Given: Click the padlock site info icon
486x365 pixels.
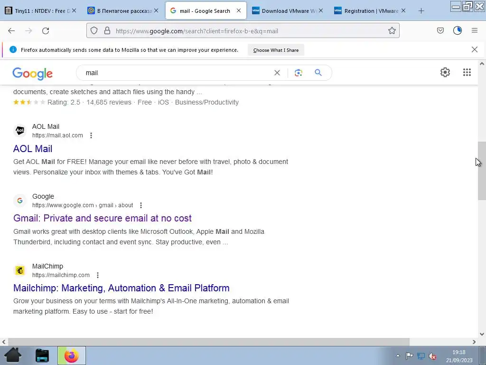Looking at the screenshot, I should (x=107, y=31).
